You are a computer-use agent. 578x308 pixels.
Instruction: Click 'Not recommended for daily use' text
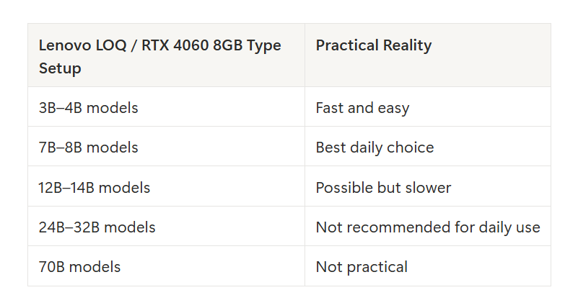[x=428, y=227]
